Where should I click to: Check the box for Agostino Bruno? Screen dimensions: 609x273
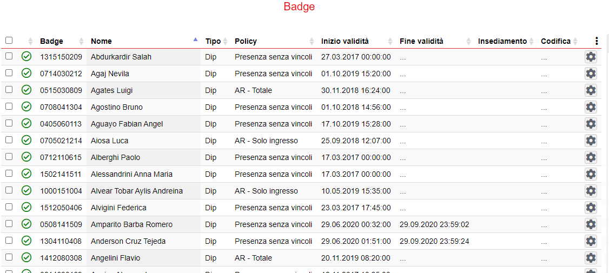click(x=9, y=107)
